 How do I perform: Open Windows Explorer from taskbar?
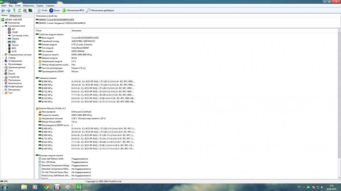[x=24, y=187]
